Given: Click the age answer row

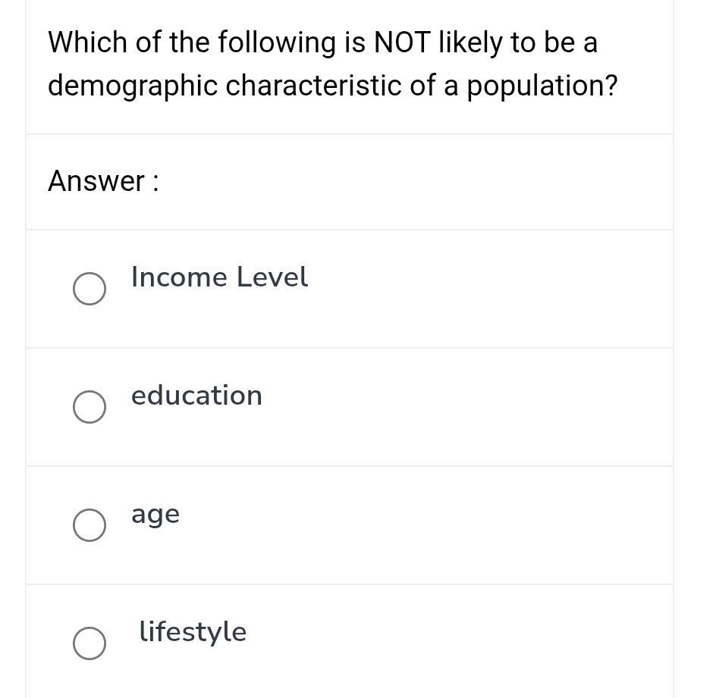Looking at the screenshot, I should pos(349,524).
